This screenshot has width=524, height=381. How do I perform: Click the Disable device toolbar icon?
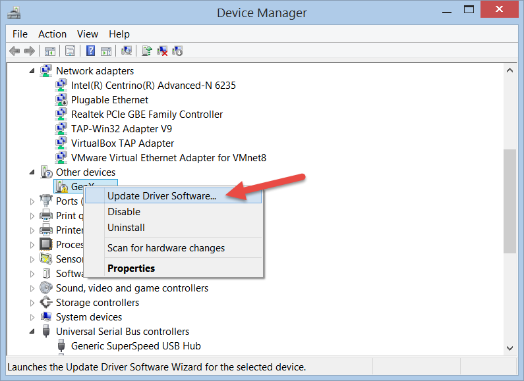(x=177, y=51)
